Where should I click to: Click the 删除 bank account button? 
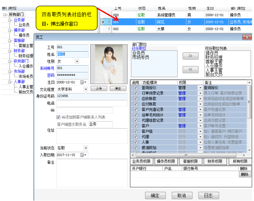tap(245, 175)
